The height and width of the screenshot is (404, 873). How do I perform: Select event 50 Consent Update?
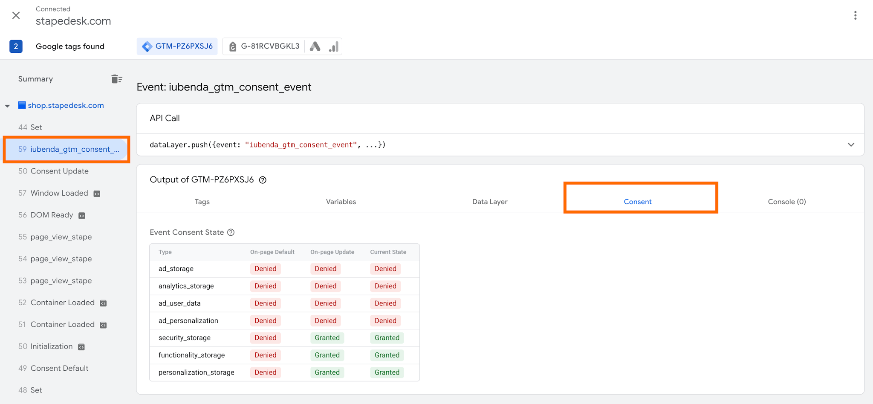tap(54, 171)
